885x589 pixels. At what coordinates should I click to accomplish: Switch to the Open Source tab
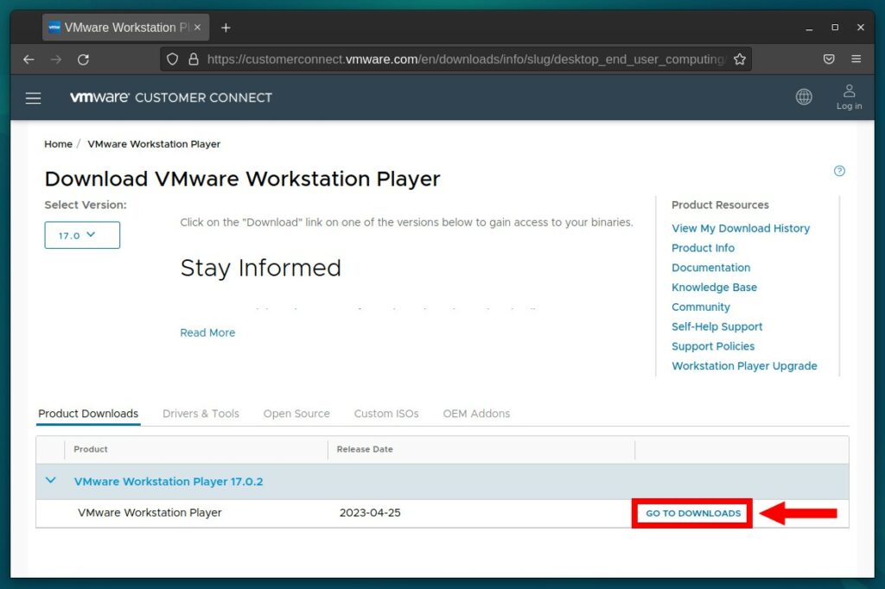[296, 414]
